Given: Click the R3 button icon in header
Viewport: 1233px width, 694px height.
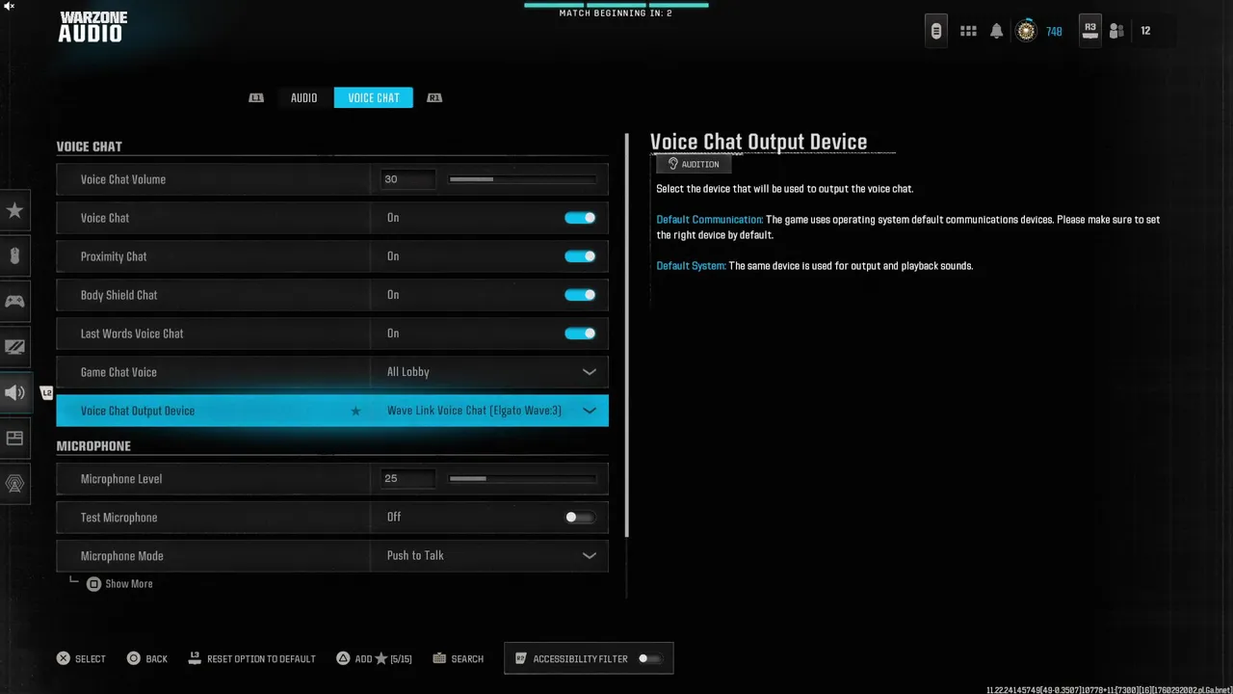Looking at the screenshot, I should (1089, 30).
